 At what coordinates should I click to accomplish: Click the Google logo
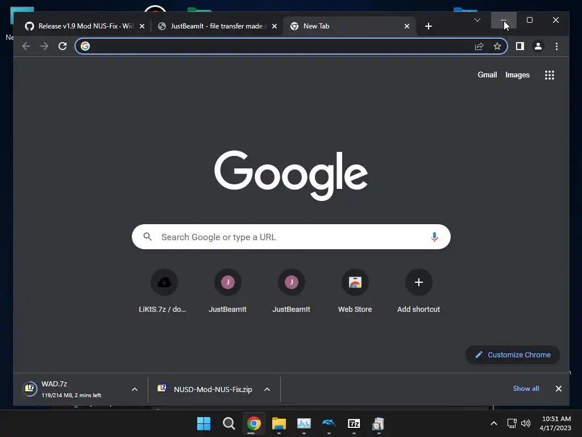[x=291, y=175]
